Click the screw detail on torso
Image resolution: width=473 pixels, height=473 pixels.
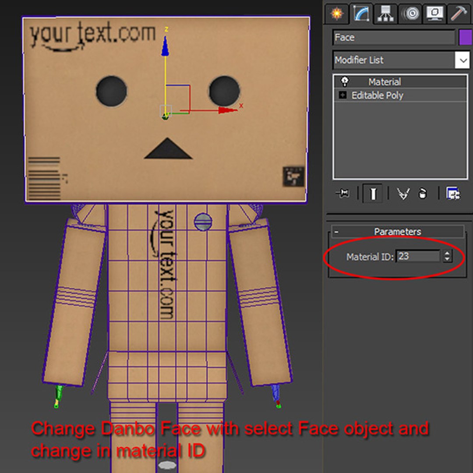(x=203, y=222)
